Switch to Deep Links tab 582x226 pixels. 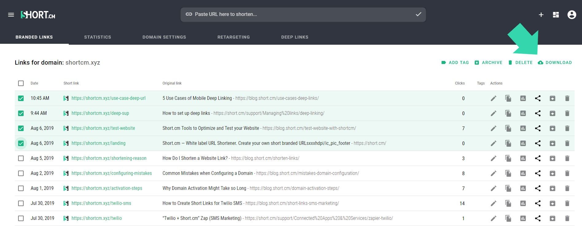pos(295,37)
